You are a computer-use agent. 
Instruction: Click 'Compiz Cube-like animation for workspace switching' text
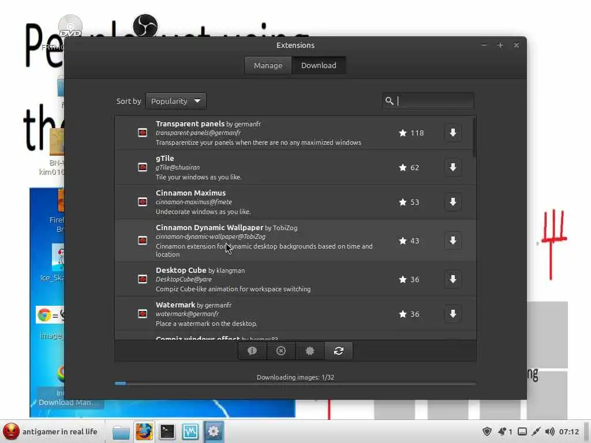(233, 289)
